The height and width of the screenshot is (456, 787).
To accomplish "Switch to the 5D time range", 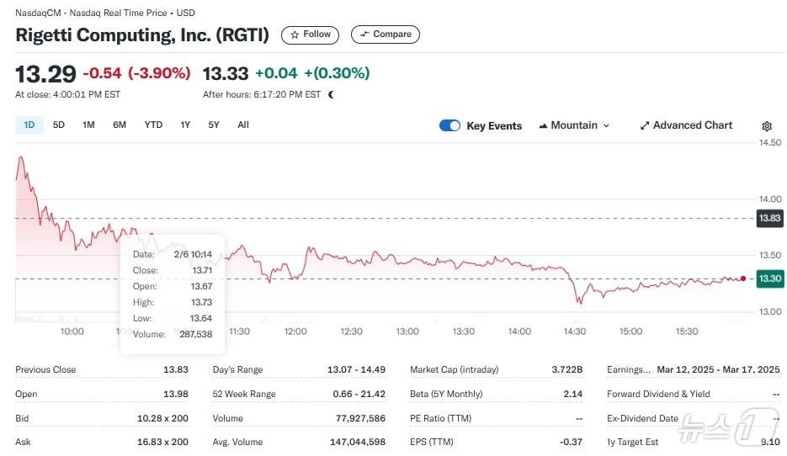I will pyautogui.click(x=59, y=125).
